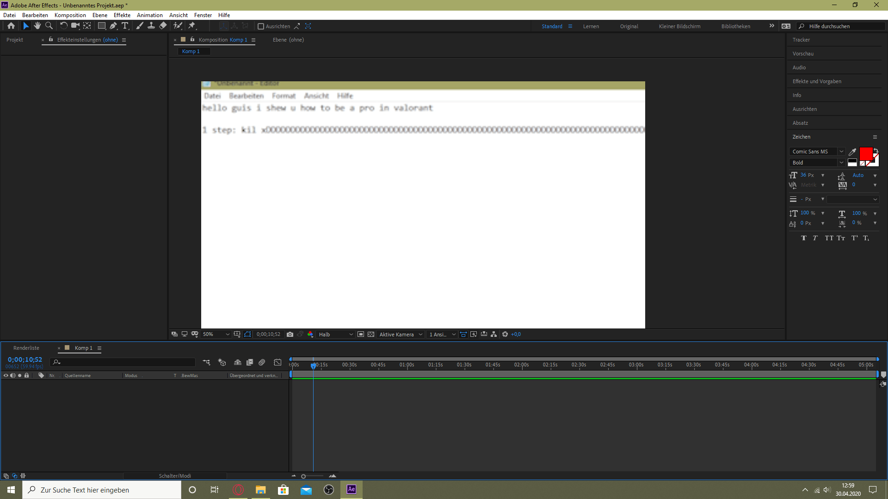The image size is (888, 499).
Task: Select the Hand tool in the toolbar
Action: (37, 26)
